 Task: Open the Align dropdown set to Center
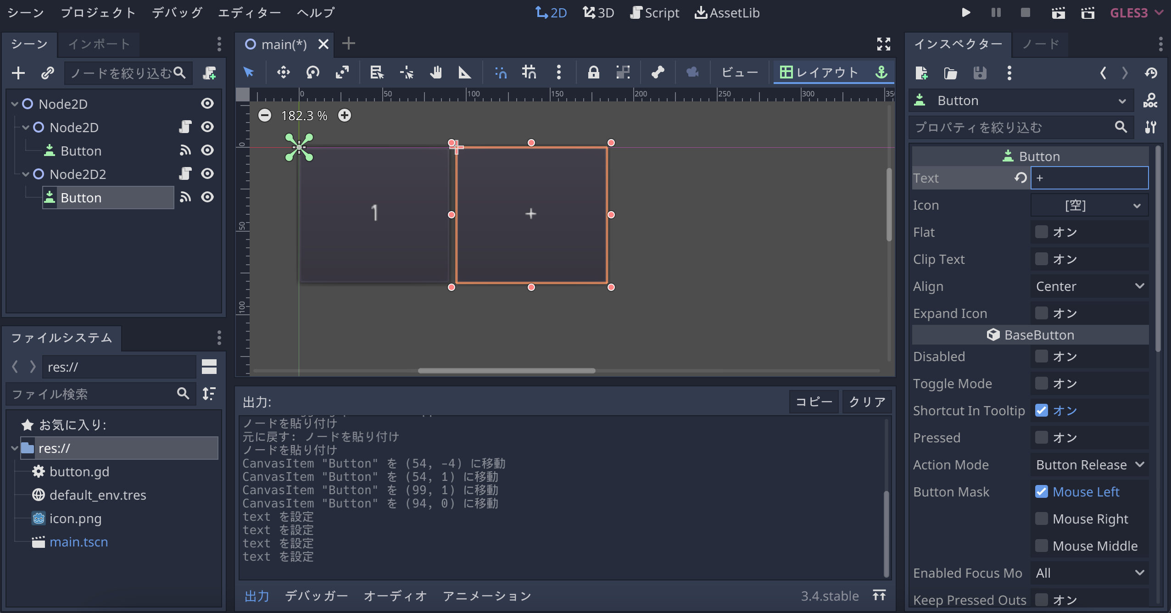pos(1089,286)
